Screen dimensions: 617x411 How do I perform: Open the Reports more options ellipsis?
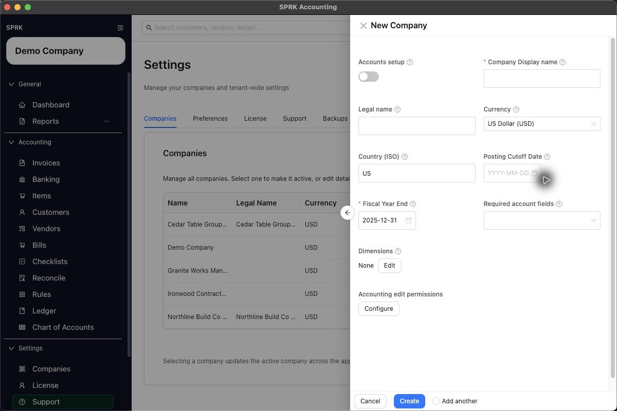[106, 121]
